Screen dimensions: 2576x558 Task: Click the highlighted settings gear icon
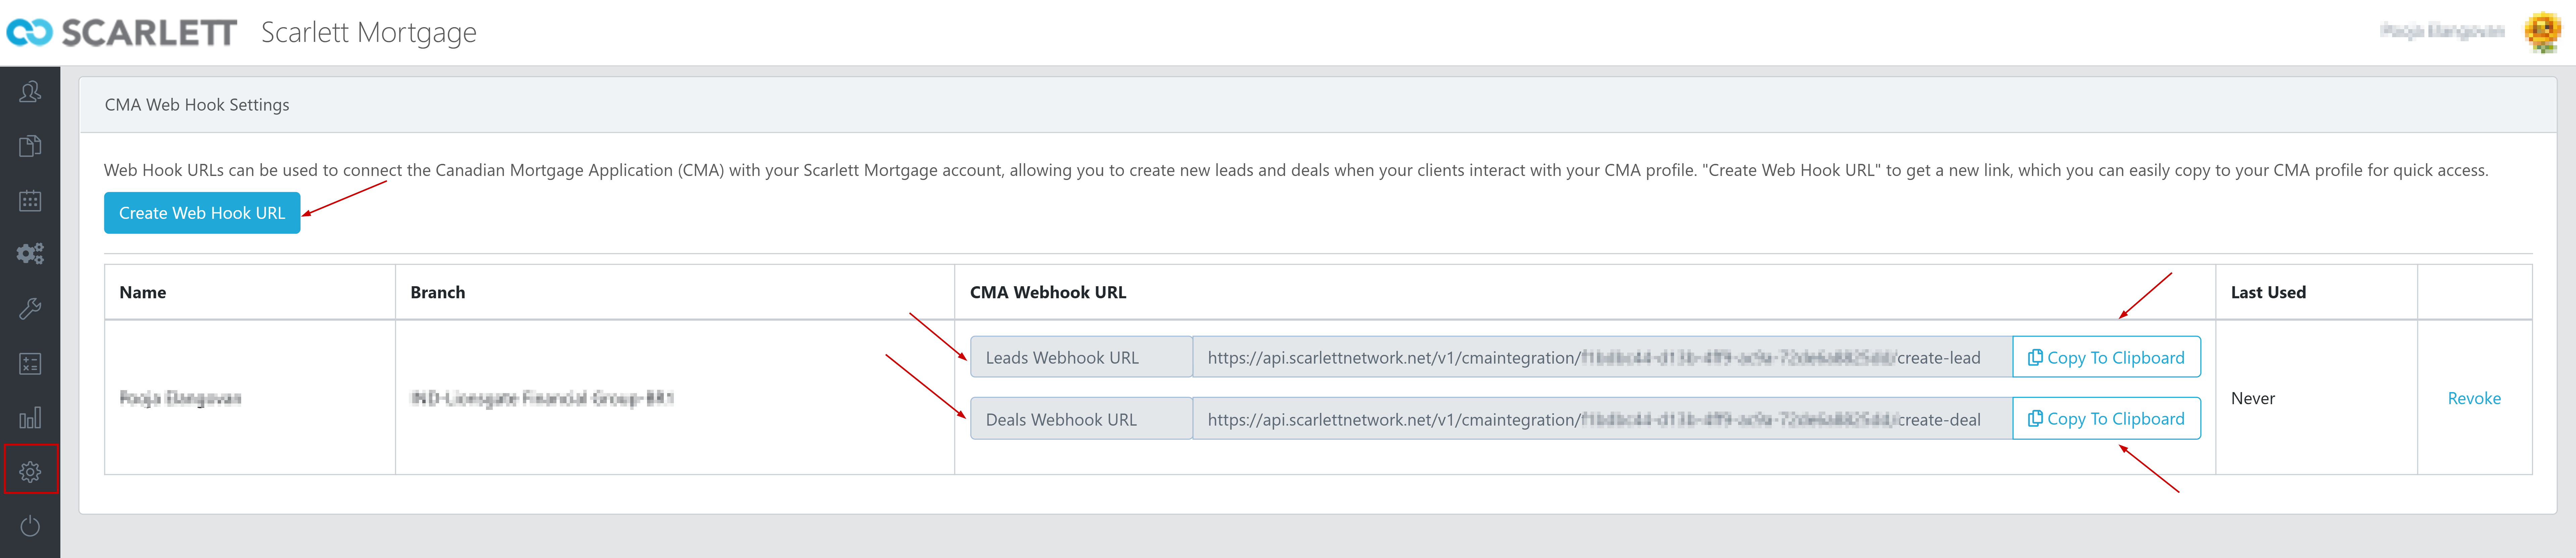[x=30, y=471]
